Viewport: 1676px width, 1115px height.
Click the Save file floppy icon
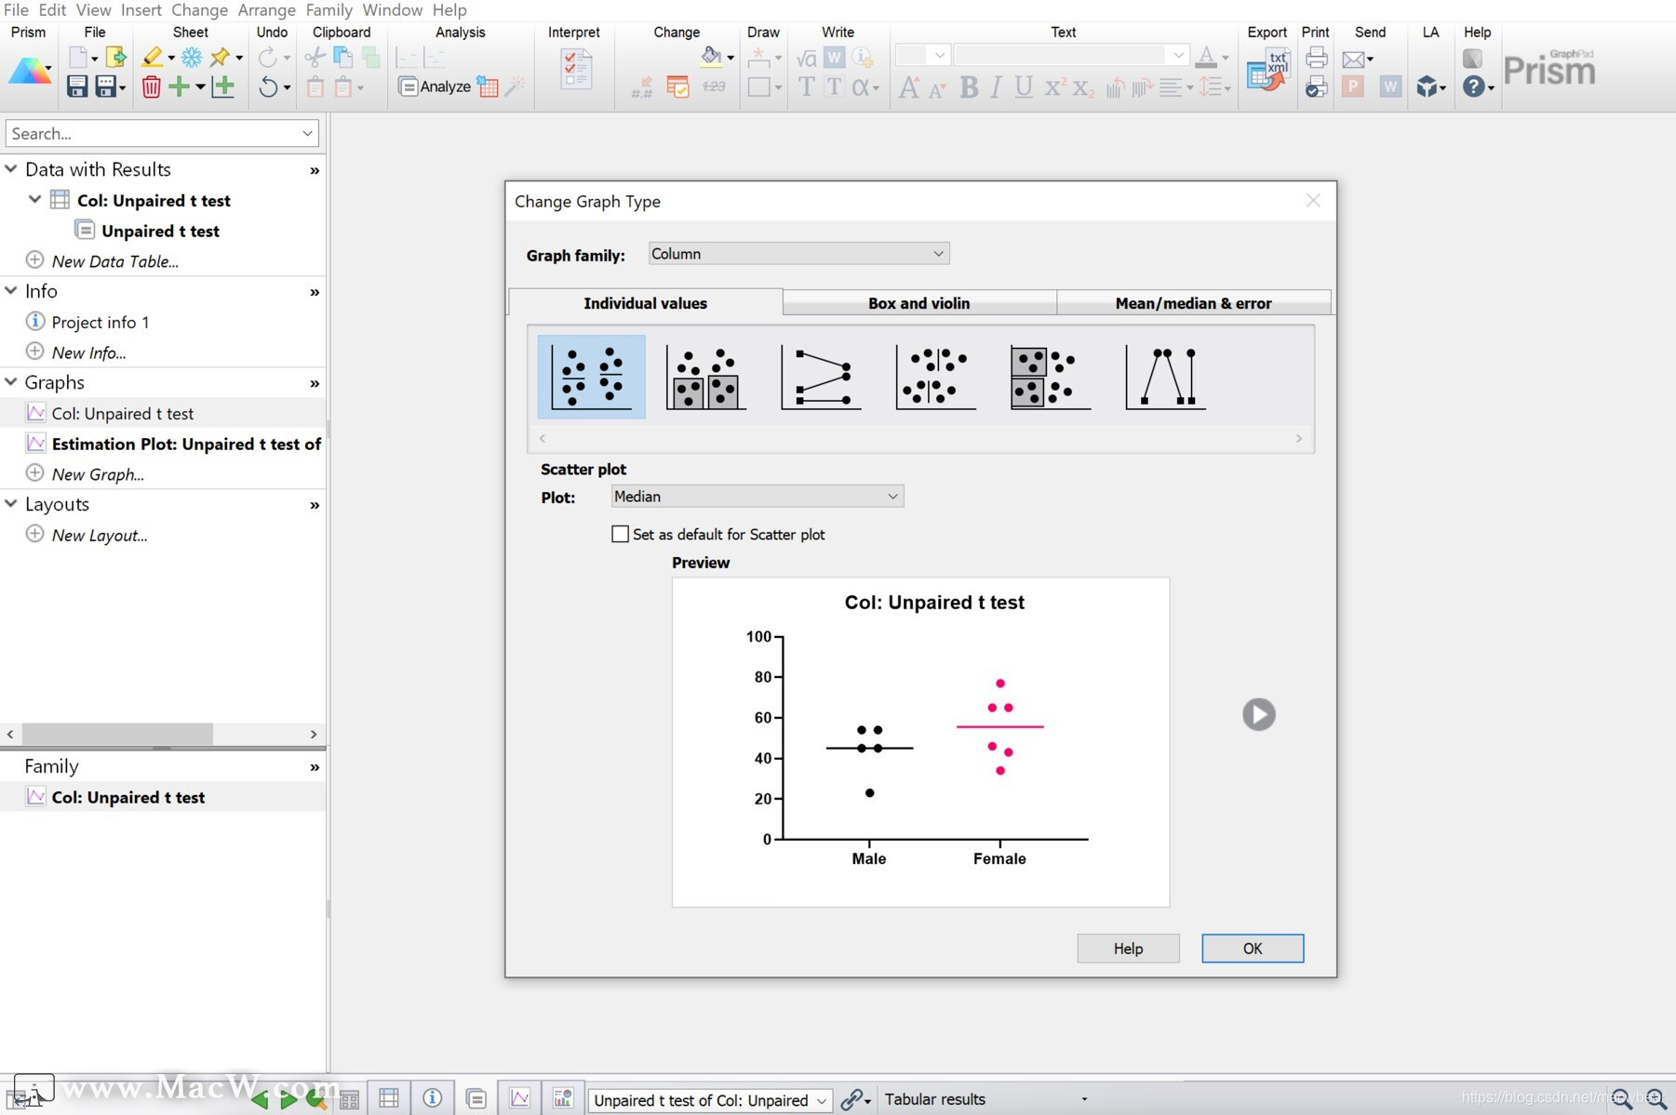pyautogui.click(x=77, y=86)
